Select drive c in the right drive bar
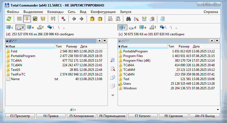Image resolution: width=227 pixels, height=123 pixels. [x=122, y=27]
